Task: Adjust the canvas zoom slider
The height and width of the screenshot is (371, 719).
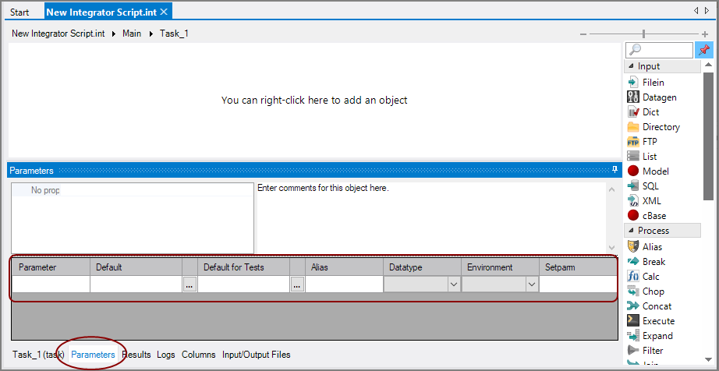Action: click(644, 34)
